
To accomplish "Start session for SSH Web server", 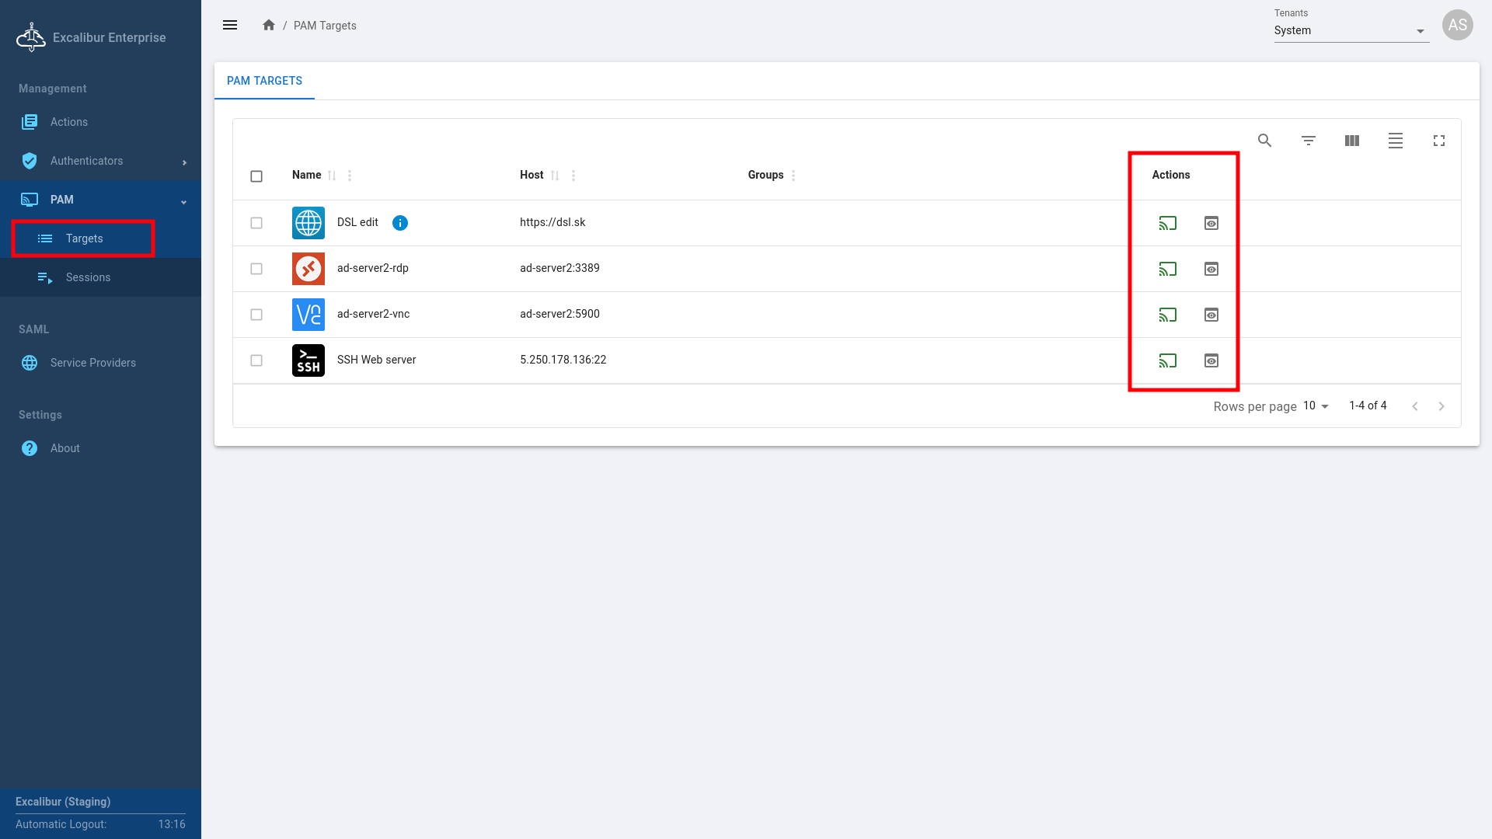I will (1167, 360).
